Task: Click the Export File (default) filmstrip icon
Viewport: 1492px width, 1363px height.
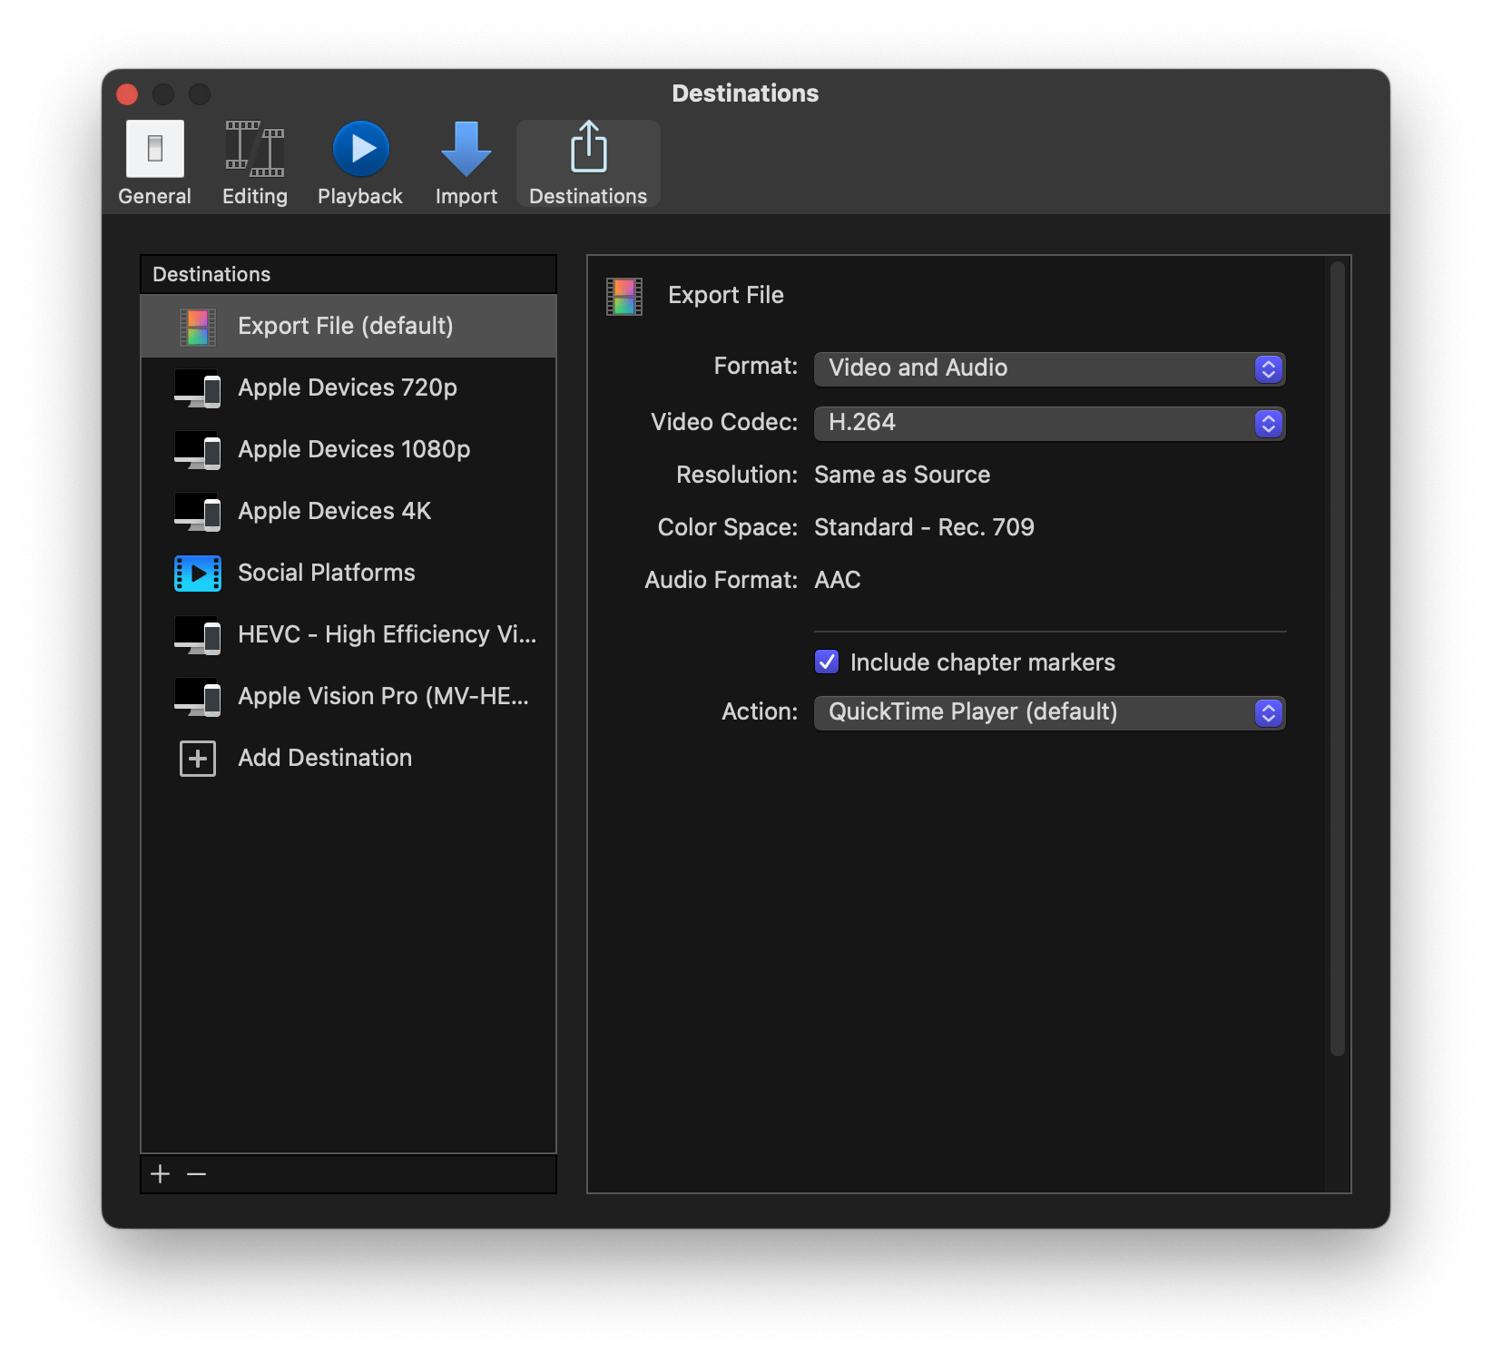Action: click(198, 327)
